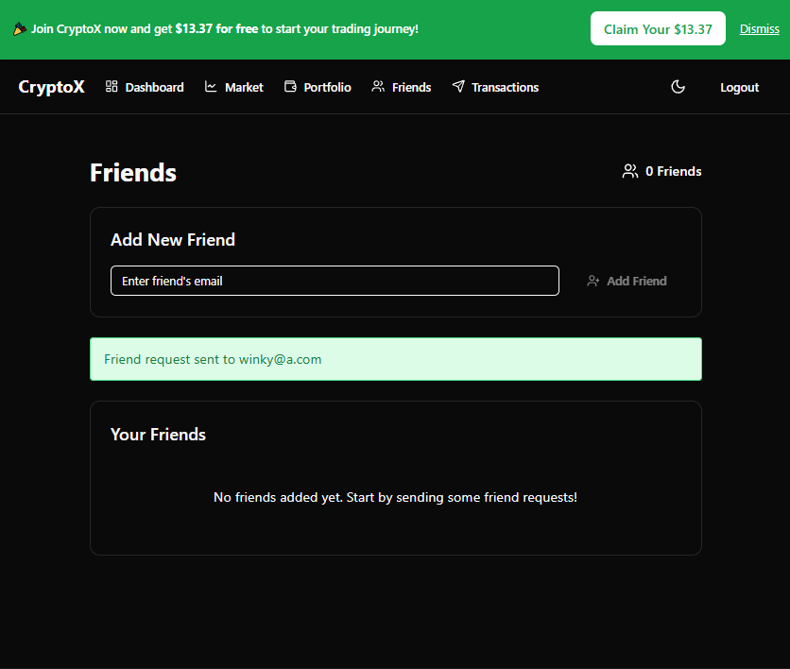Log out of CryptoX
Viewport: 790px width, 669px height.
(739, 87)
